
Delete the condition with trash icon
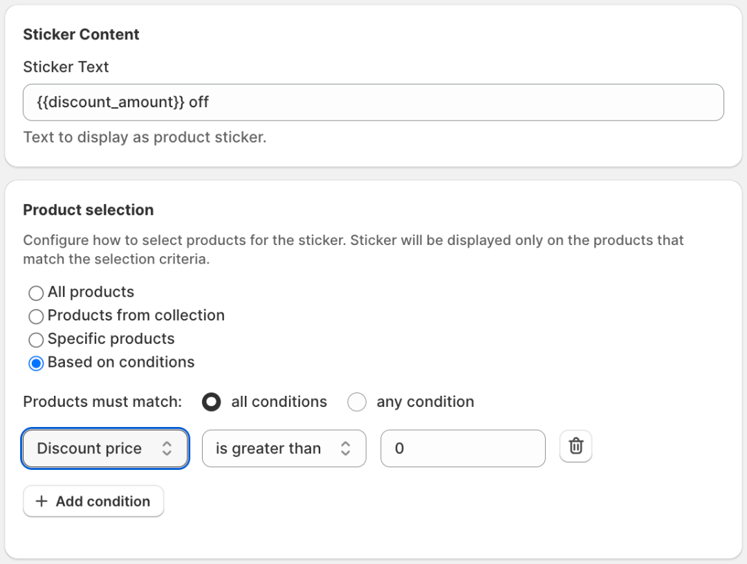(x=575, y=447)
